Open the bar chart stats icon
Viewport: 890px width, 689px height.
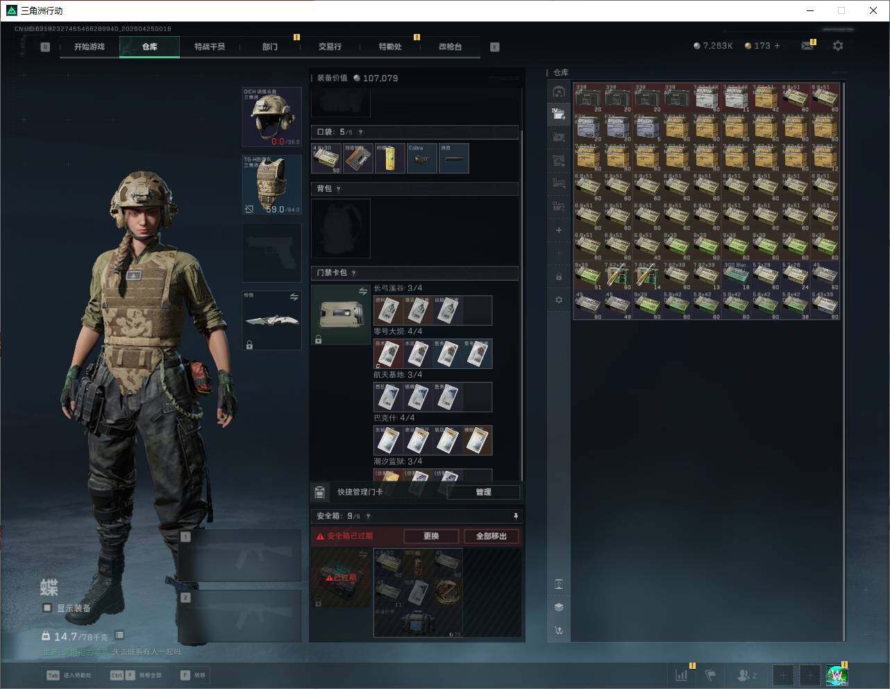(682, 675)
